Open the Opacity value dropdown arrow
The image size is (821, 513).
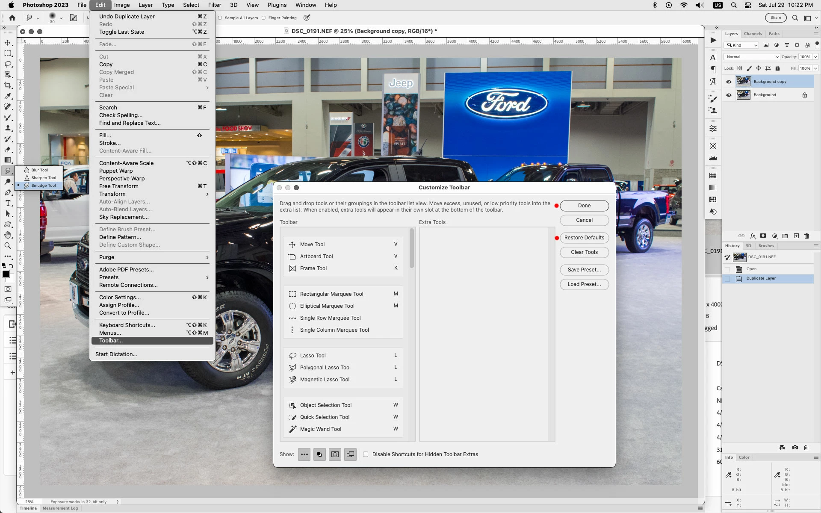[x=815, y=57]
